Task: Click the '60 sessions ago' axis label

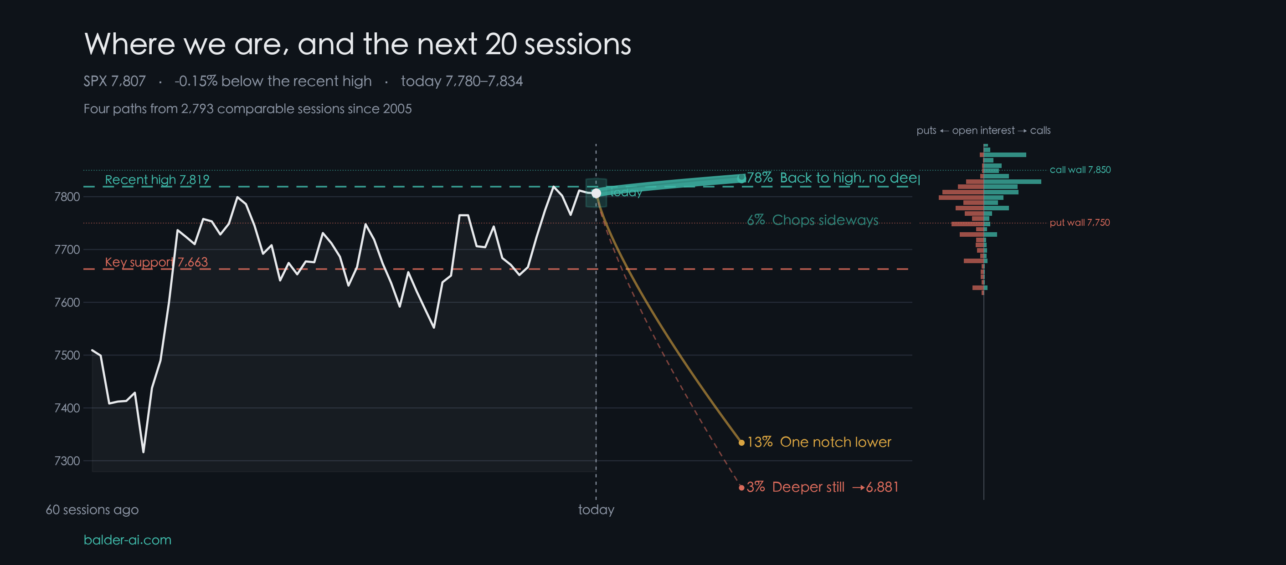Action: (x=93, y=509)
